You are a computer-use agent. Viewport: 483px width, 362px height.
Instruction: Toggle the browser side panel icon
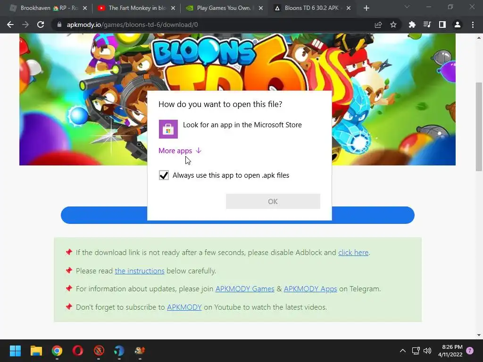[x=442, y=25]
